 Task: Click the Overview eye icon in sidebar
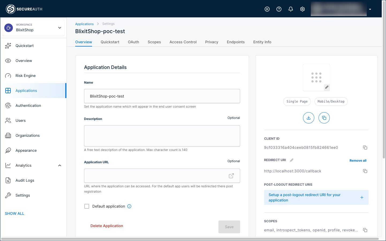(8, 61)
